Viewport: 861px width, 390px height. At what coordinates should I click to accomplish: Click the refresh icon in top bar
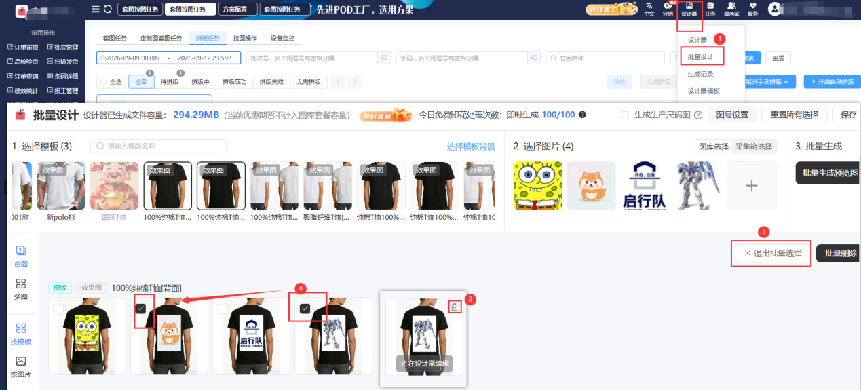[x=107, y=9]
